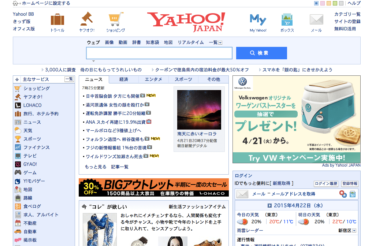Click camera icon next to 日中首脳会談 headline
The height and width of the screenshot is (246, 372).
tap(142, 96)
